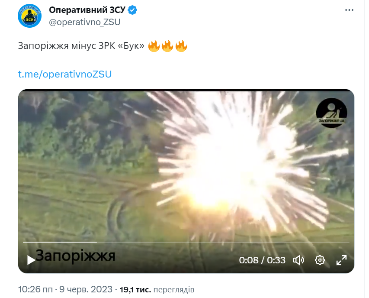Play the video with play button
This screenshot has height=298, width=369.
pyautogui.click(x=31, y=260)
